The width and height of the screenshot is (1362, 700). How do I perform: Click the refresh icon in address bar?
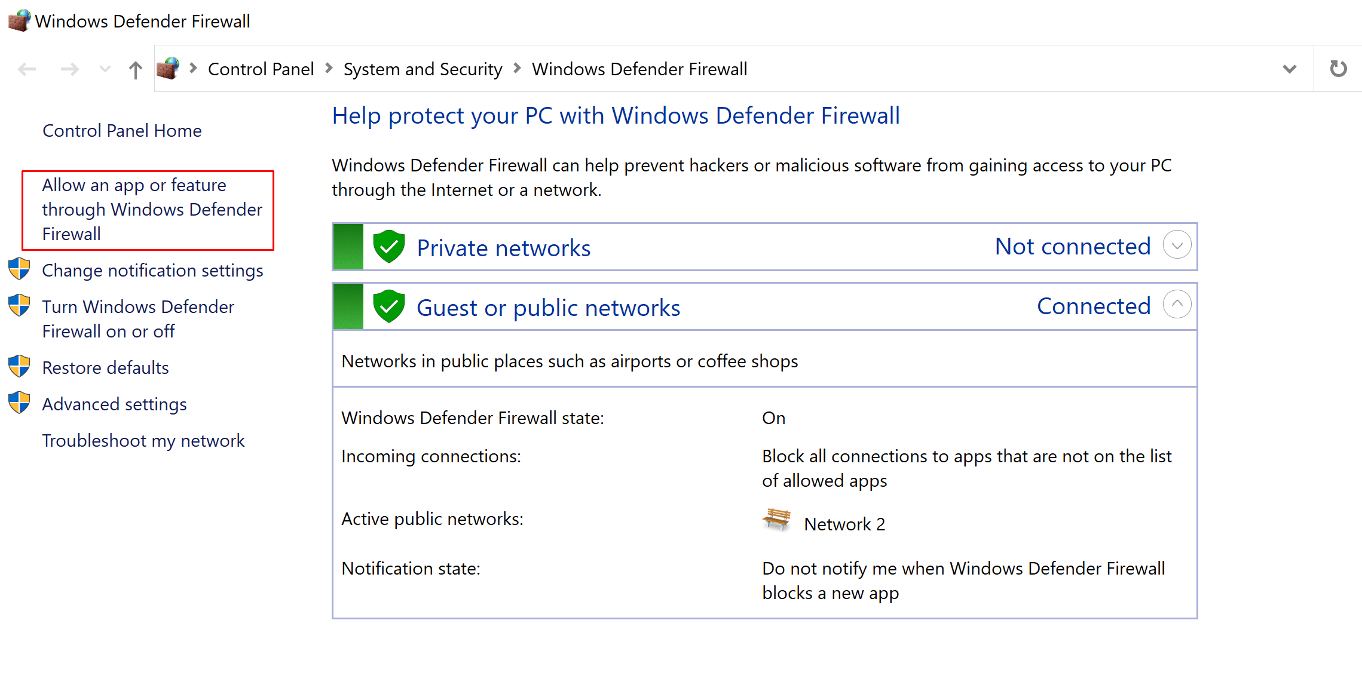1338,69
